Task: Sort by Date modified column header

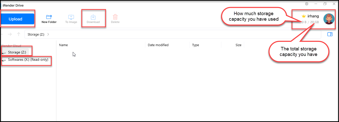Action: click(158, 45)
